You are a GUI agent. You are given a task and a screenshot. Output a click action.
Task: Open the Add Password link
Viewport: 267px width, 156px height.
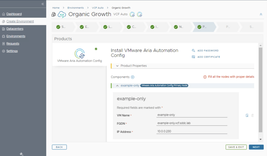[x=208, y=51]
